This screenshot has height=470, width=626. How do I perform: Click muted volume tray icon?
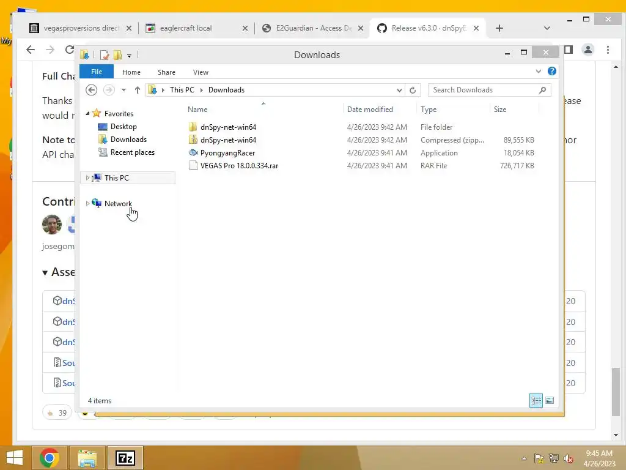tap(569, 458)
